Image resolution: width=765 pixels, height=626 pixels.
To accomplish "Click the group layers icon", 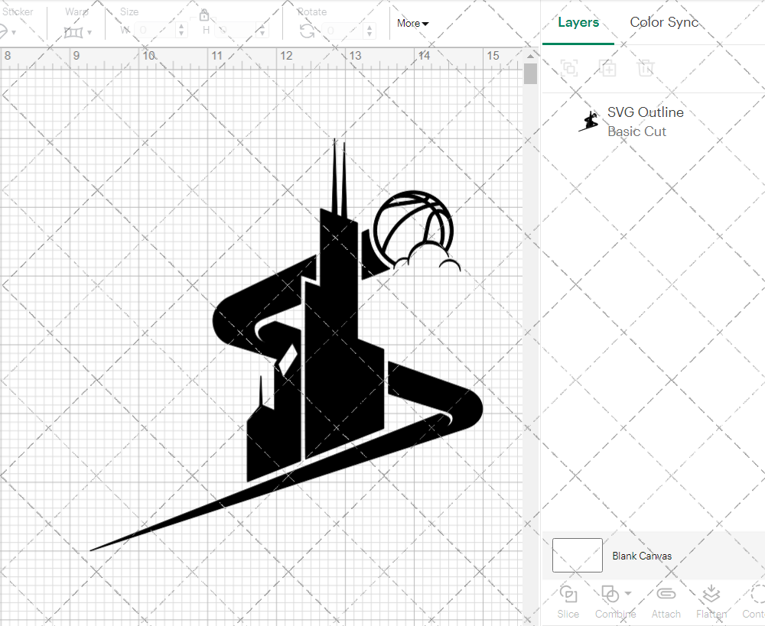I will pos(568,68).
